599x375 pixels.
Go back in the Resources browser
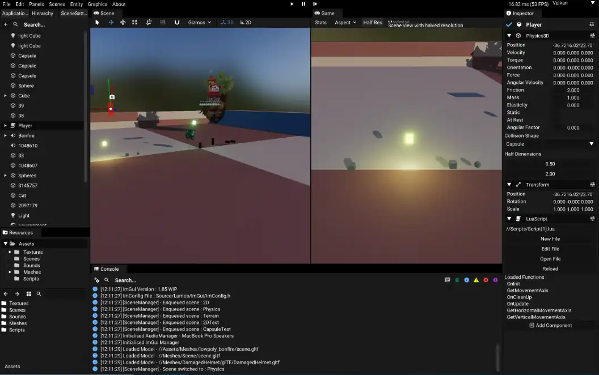click(5, 294)
